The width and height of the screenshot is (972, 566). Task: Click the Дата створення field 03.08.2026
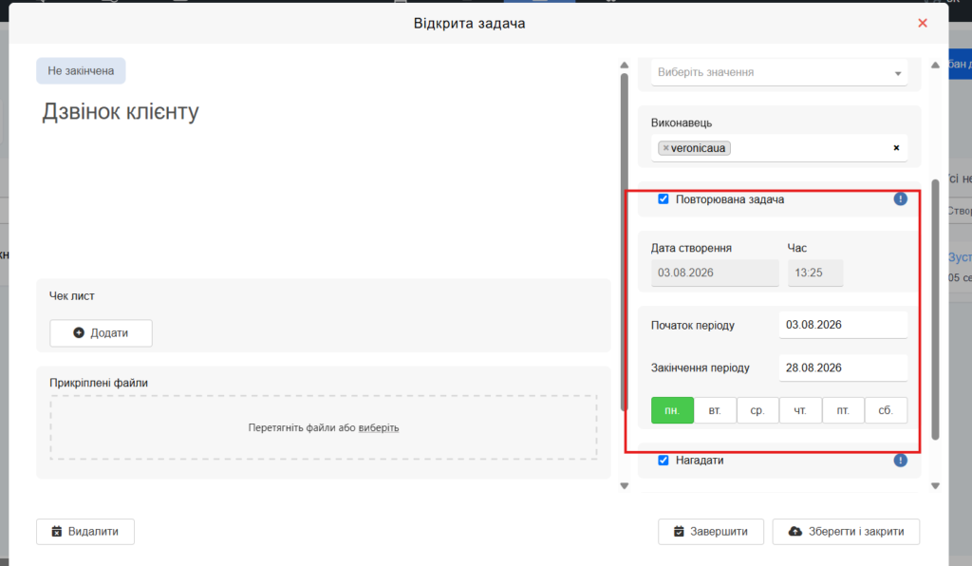click(x=715, y=273)
